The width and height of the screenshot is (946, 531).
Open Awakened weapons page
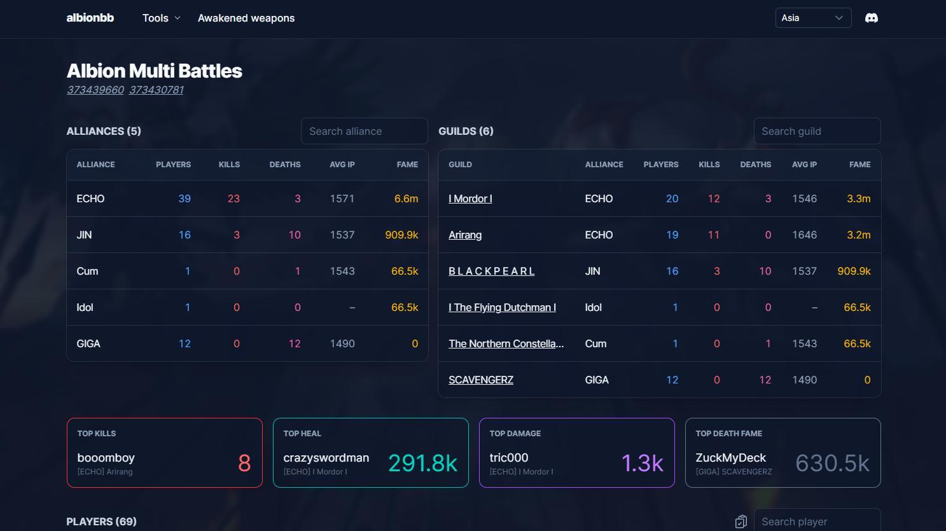[x=246, y=18]
